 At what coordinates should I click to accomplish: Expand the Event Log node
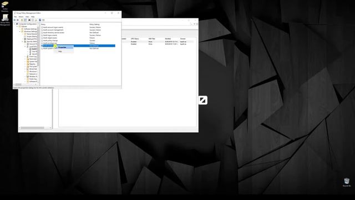pyautogui.click(x=25, y=57)
